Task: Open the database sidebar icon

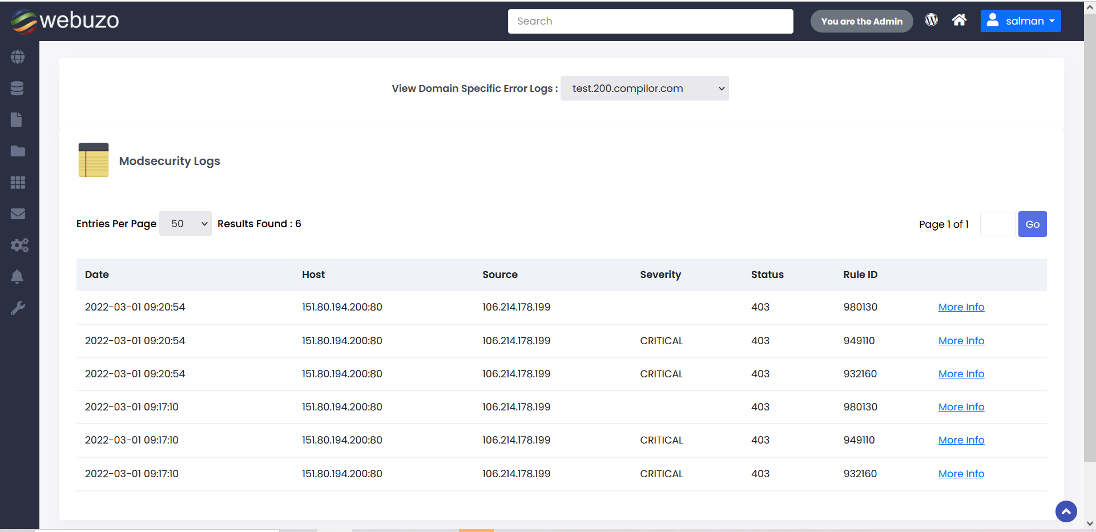Action: click(18, 88)
